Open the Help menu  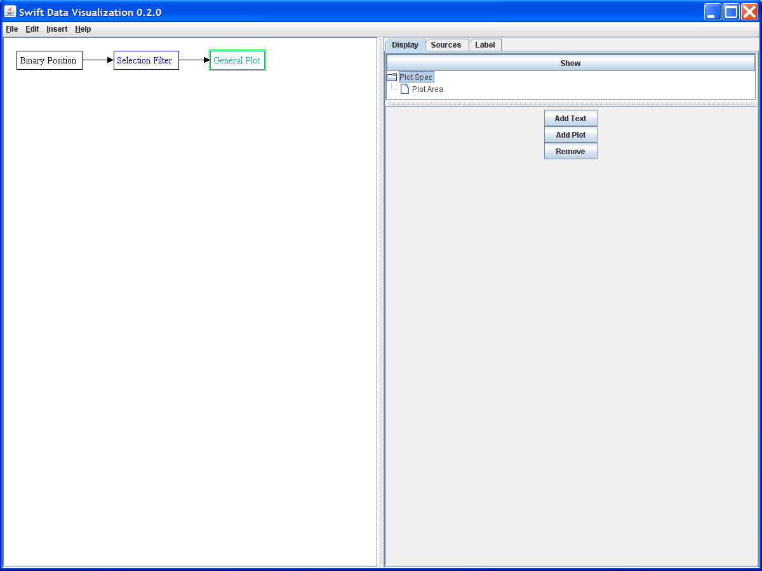tap(83, 29)
